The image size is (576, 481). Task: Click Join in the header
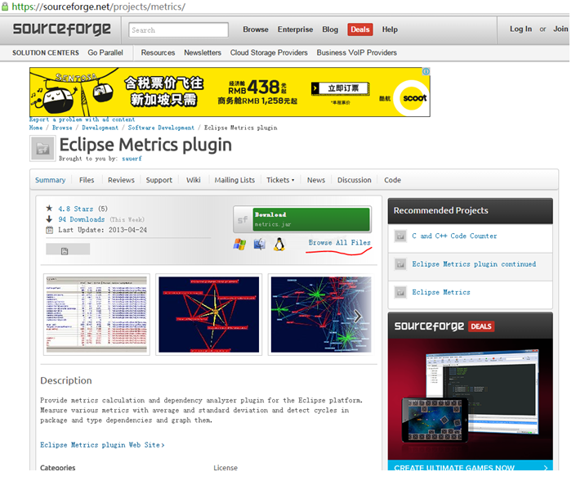point(561,29)
